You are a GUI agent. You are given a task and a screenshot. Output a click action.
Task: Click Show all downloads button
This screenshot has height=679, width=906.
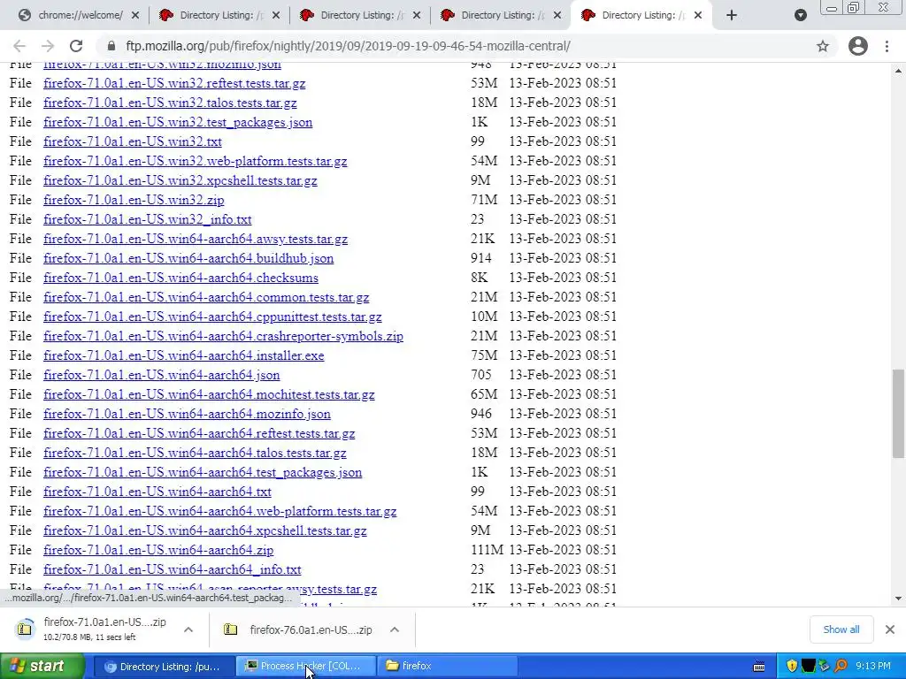tap(841, 629)
